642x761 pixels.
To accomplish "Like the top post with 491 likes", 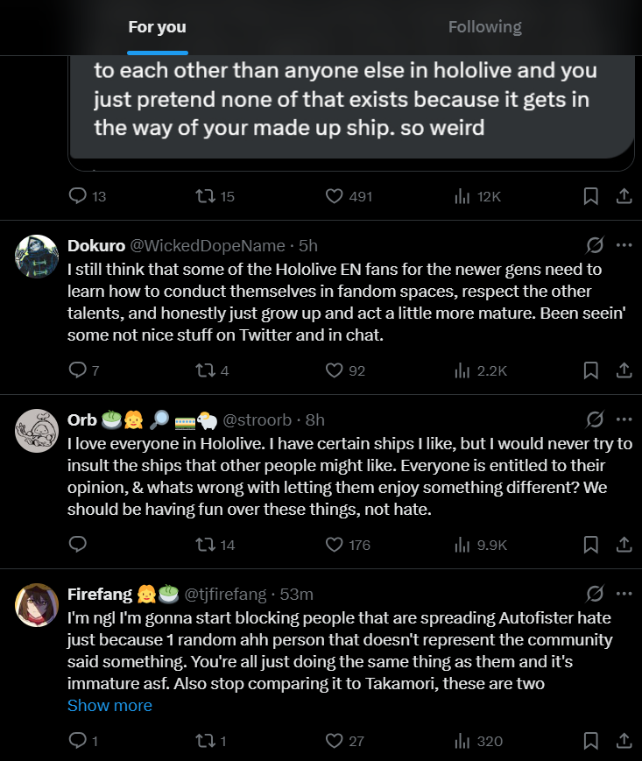I will 334,196.
